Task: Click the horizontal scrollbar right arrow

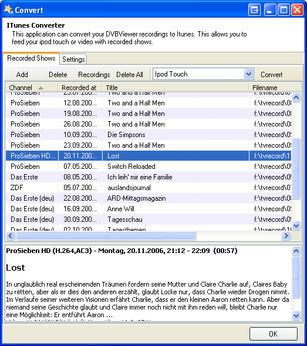Action: pos(286,235)
